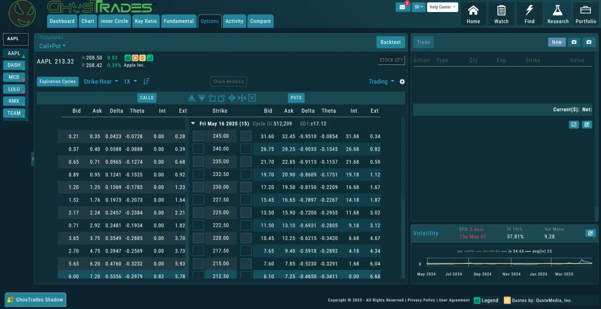The width and height of the screenshot is (601, 309).
Task: Collapse the Fri May 16 2025 expiration
Action: pos(193,123)
